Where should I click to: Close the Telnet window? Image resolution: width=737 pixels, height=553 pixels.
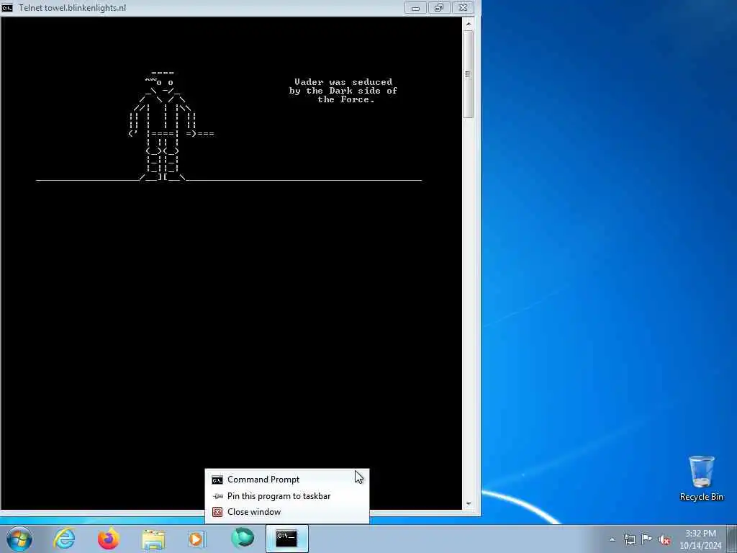(463, 7)
